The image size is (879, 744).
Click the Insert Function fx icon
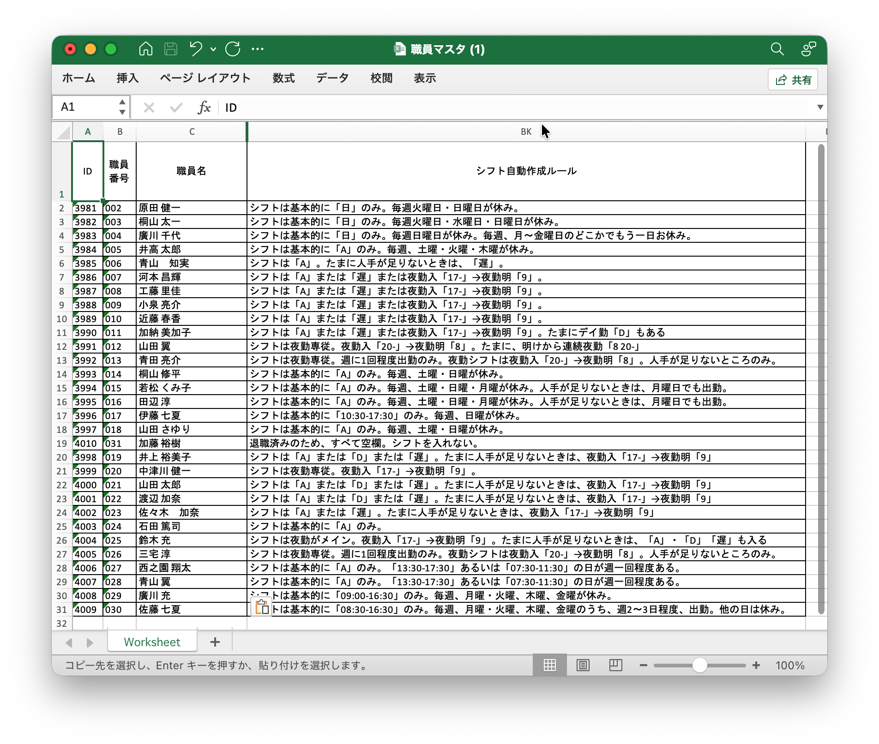(204, 108)
